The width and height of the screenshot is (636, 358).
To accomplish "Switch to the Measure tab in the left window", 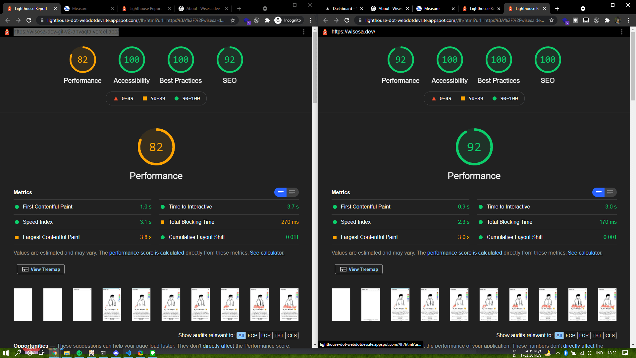I will tap(89, 9).
